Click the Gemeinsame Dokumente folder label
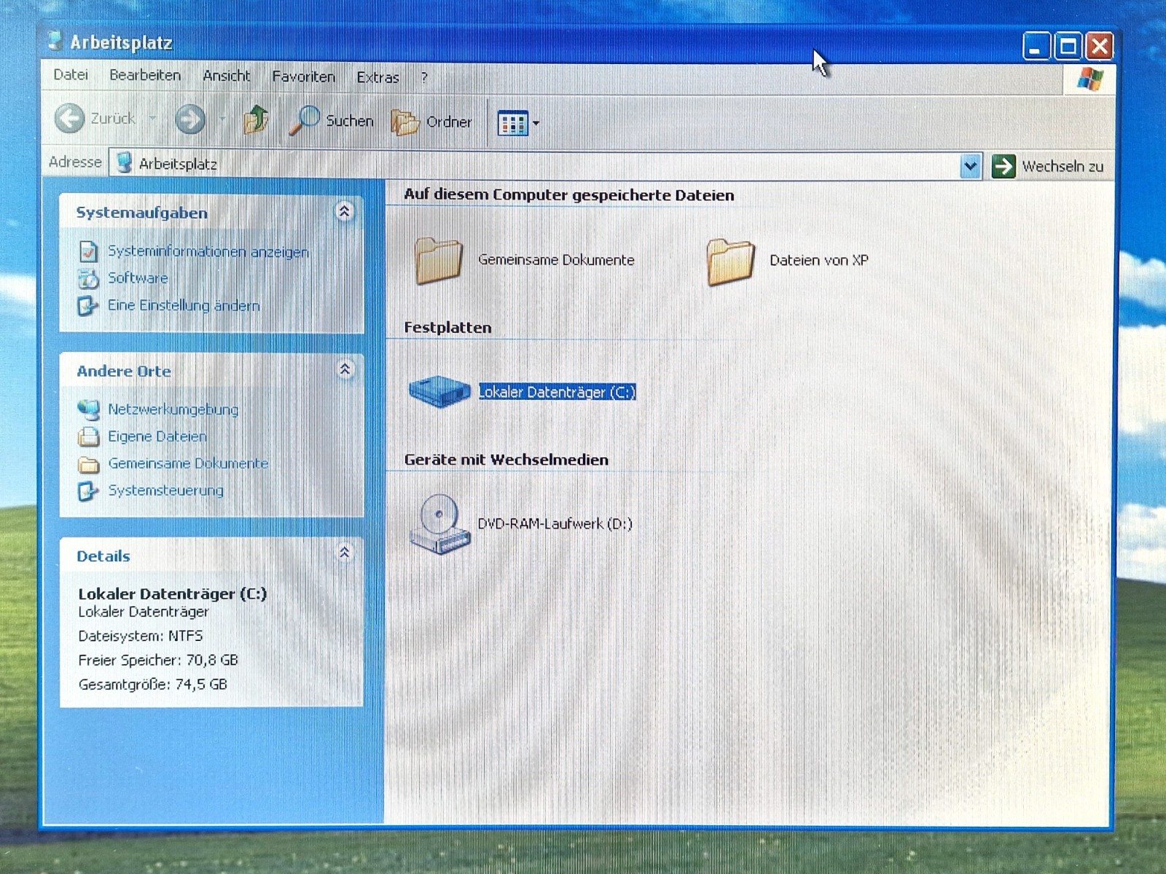 [x=556, y=259]
